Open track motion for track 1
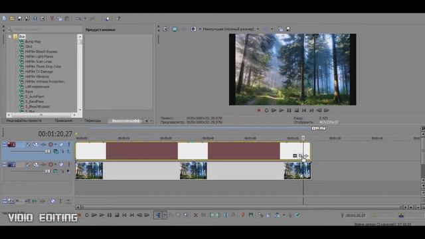 36,145
